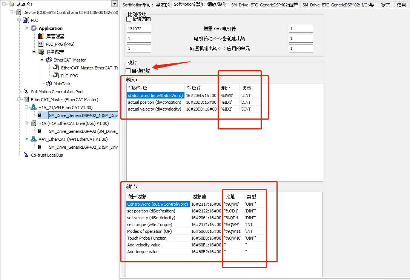Click the increments field showing 131072
The height and width of the screenshot is (280, 410).
[139, 29]
